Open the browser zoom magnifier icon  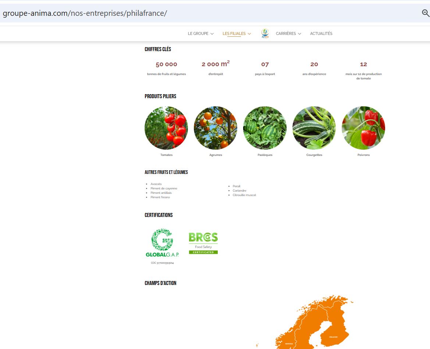(x=425, y=13)
